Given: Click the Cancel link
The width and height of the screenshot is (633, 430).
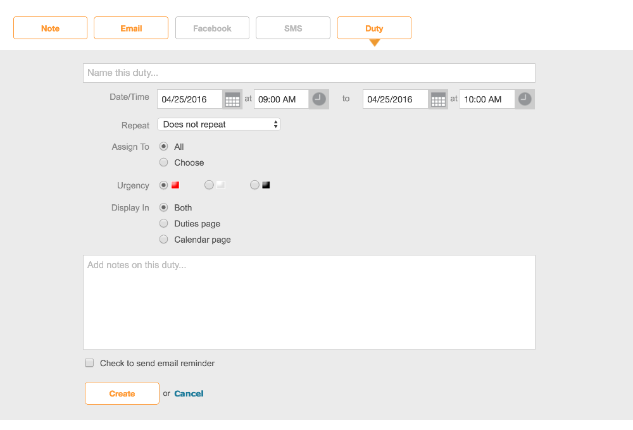Looking at the screenshot, I should [x=189, y=394].
